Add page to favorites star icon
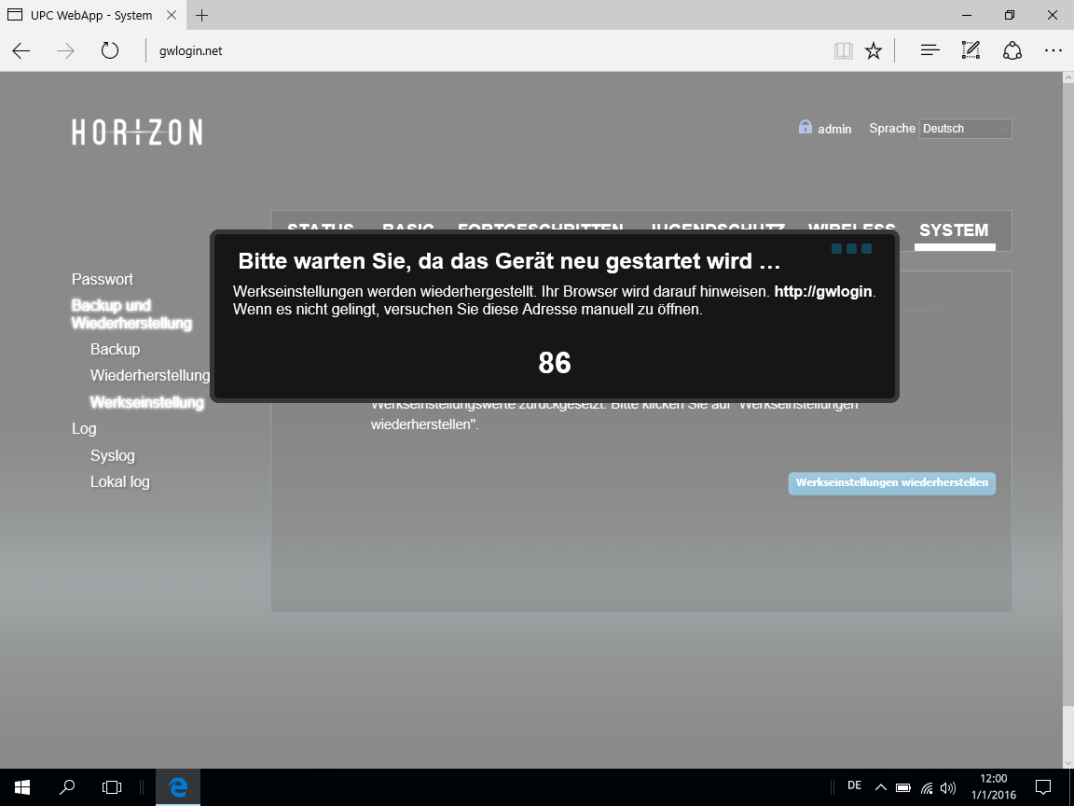The height and width of the screenshot is (806, 1074). point(874,50)
